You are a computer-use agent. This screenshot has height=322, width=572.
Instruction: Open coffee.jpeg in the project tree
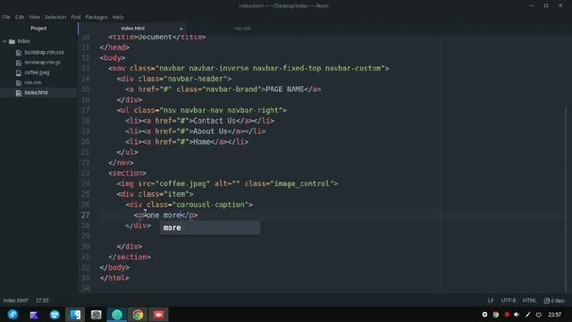(37, 72)
